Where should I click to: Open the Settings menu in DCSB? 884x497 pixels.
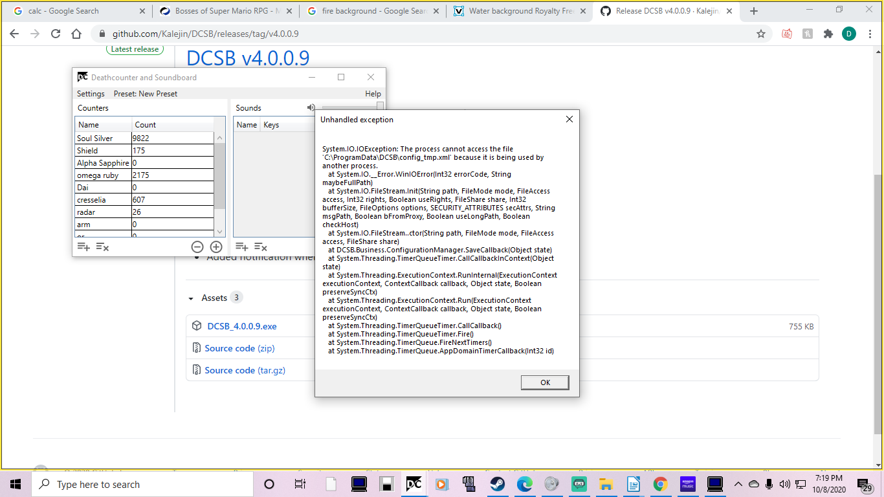[x=91, y=93]
